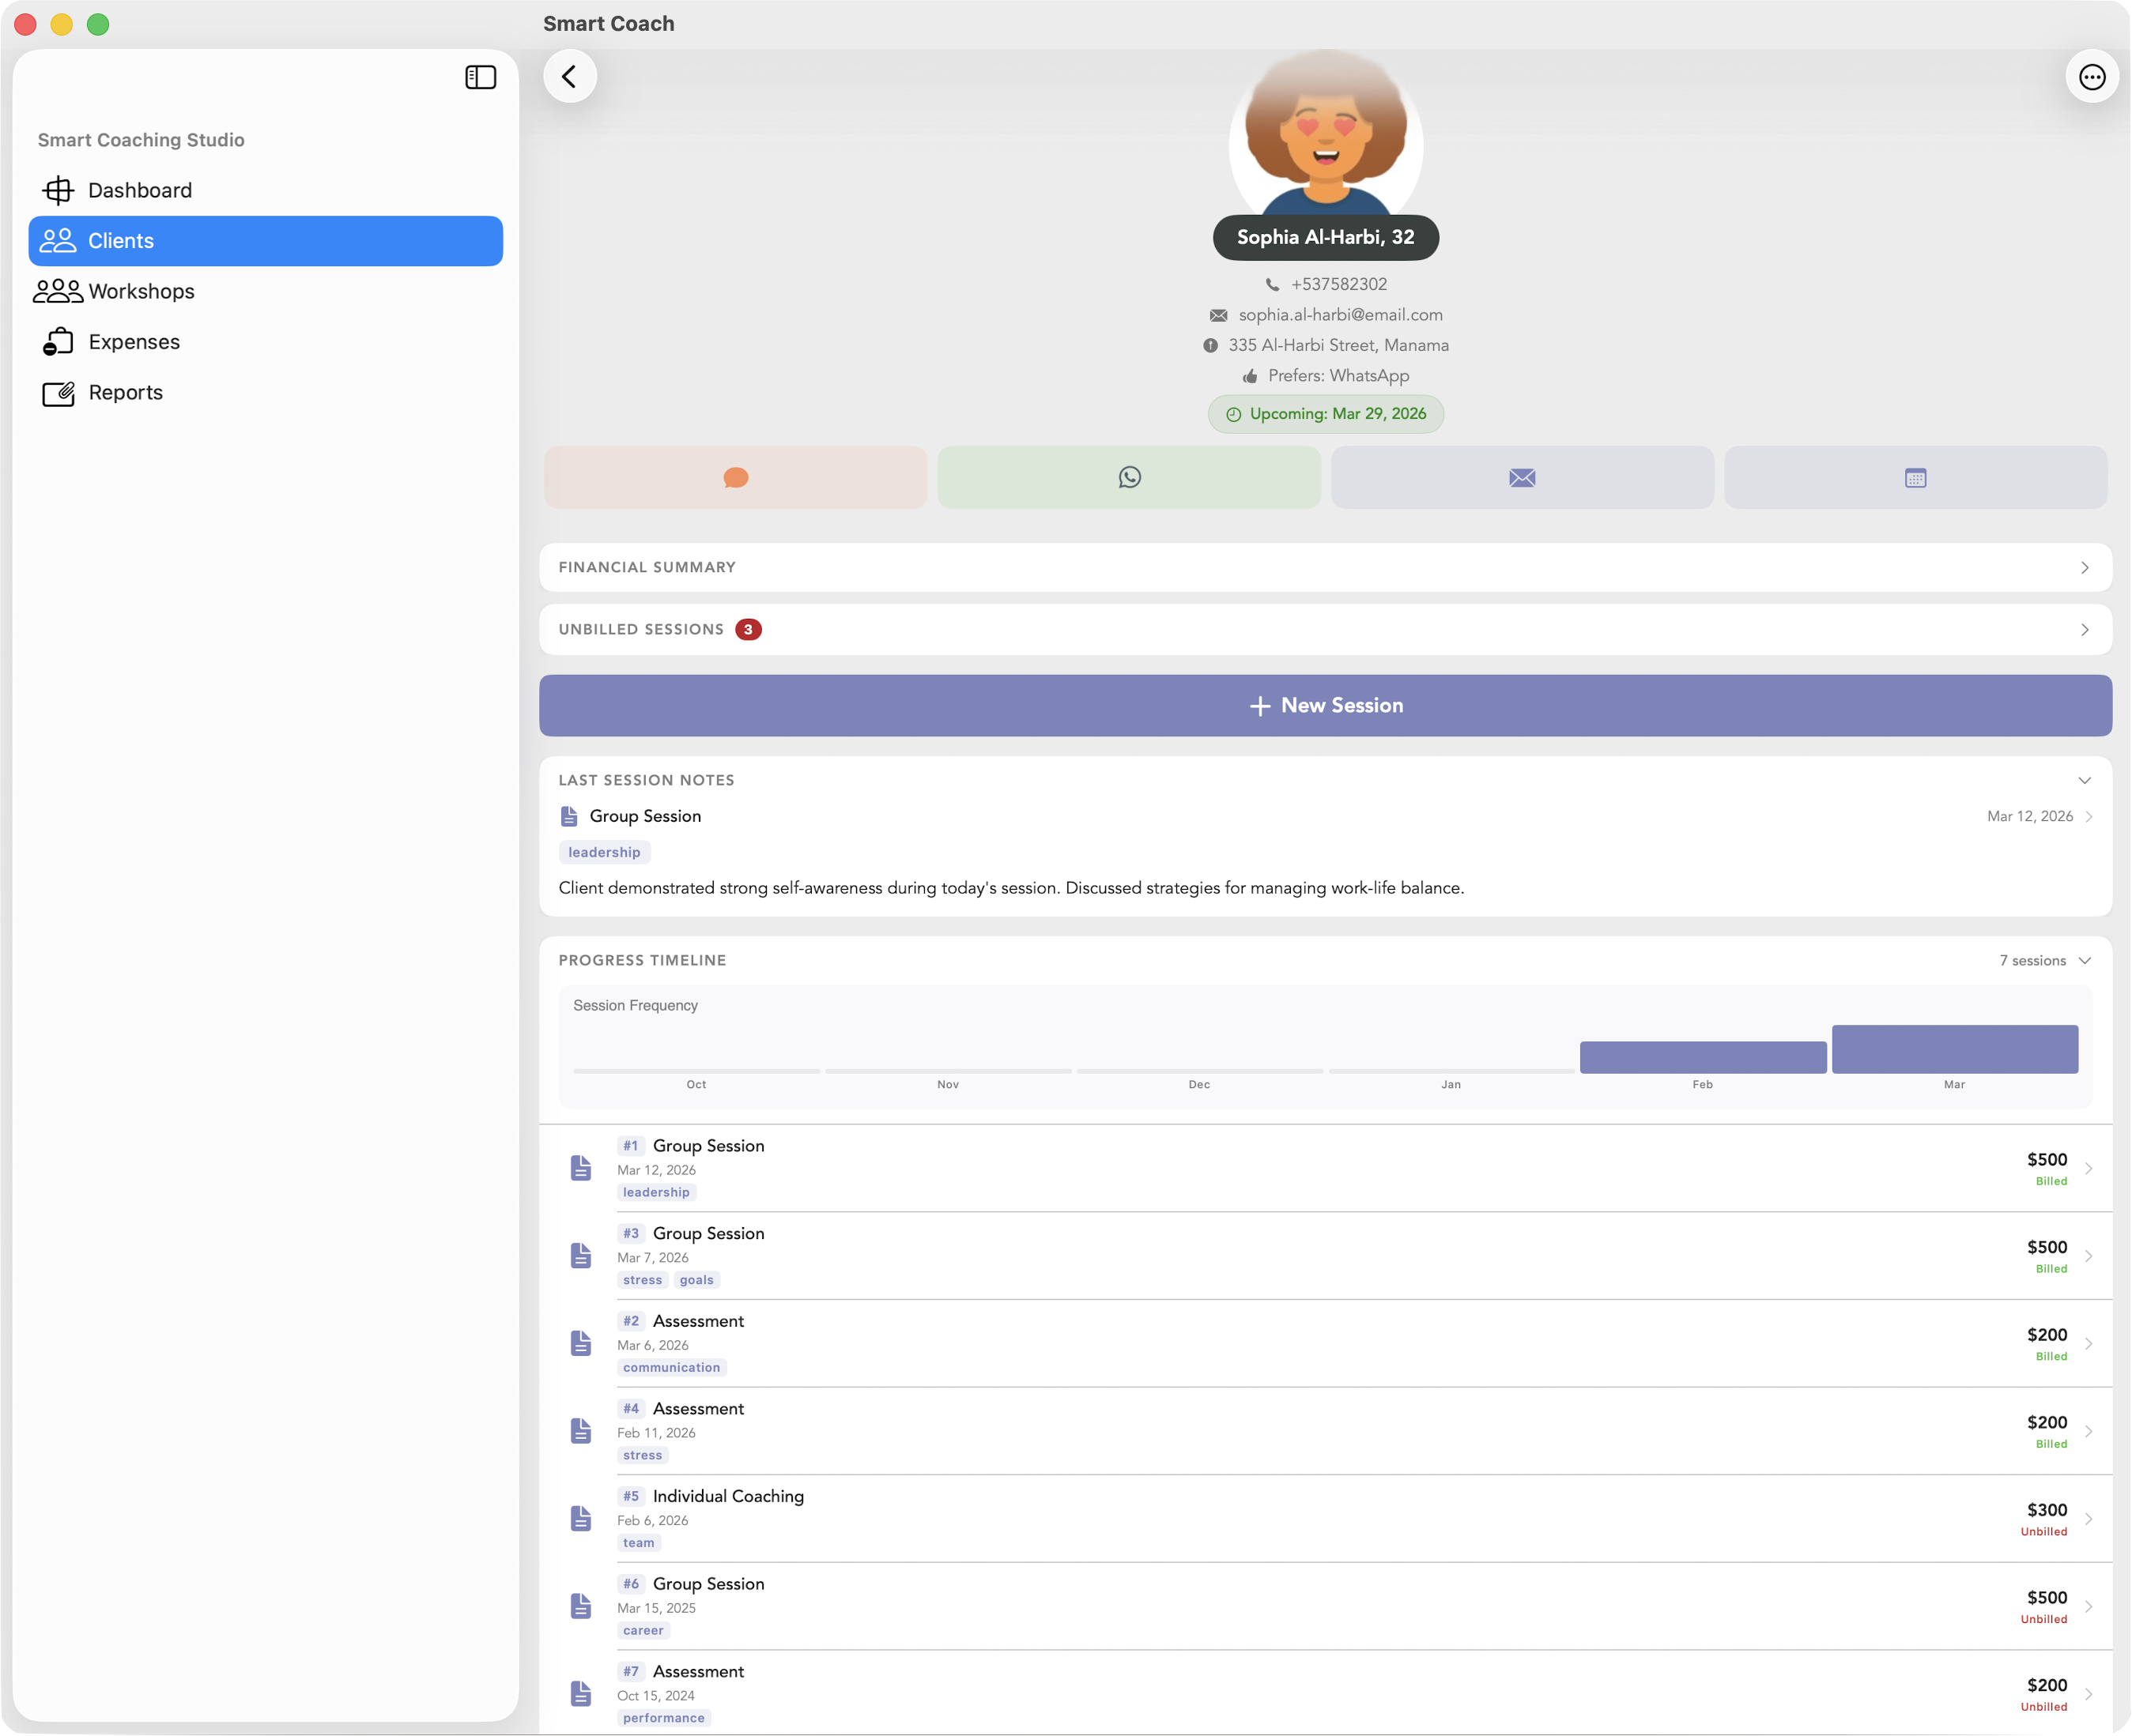
Task: Click the address 335 Al-Harbi Street, Manama
Action: 1338,345
